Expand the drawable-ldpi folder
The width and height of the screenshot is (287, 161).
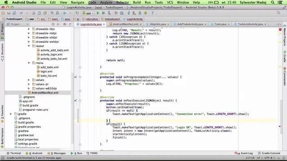pyautogui.click(x=29, y=29)
